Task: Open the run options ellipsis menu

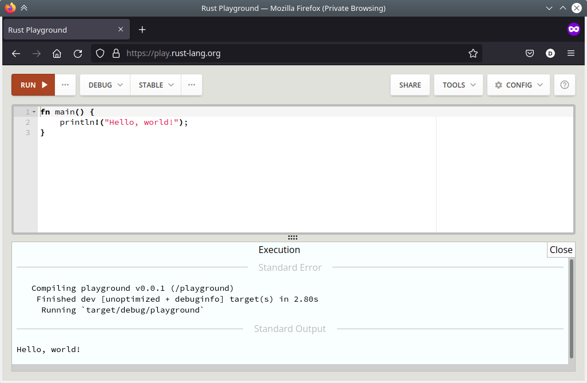Action: coord(65,85)
